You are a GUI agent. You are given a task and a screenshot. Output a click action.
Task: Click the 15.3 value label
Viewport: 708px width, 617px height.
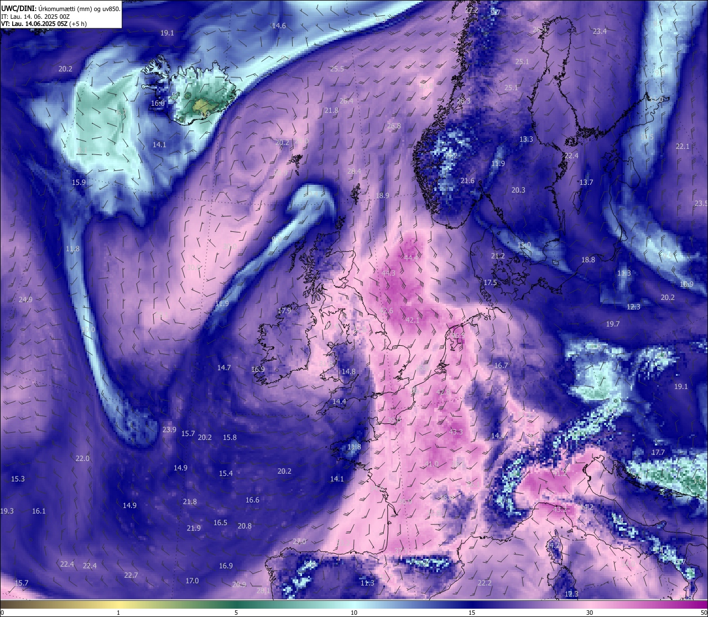click(x=18, y=479)
